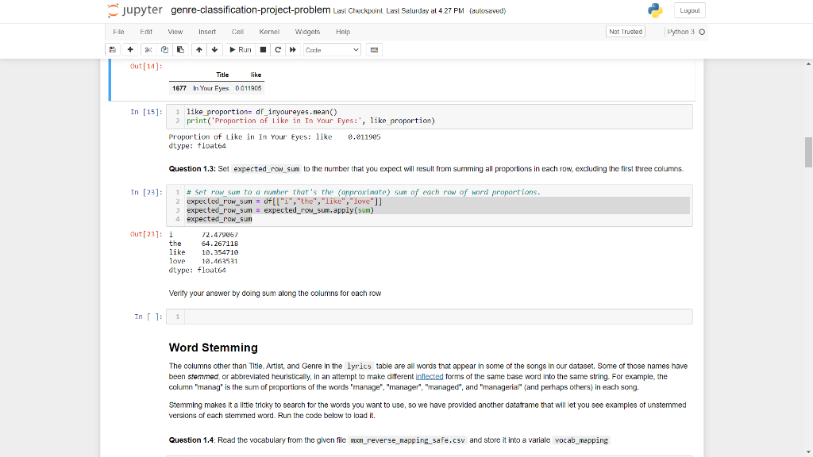Restart kernel and run all via fast-forward icon
813x457 pixels.
292,49
